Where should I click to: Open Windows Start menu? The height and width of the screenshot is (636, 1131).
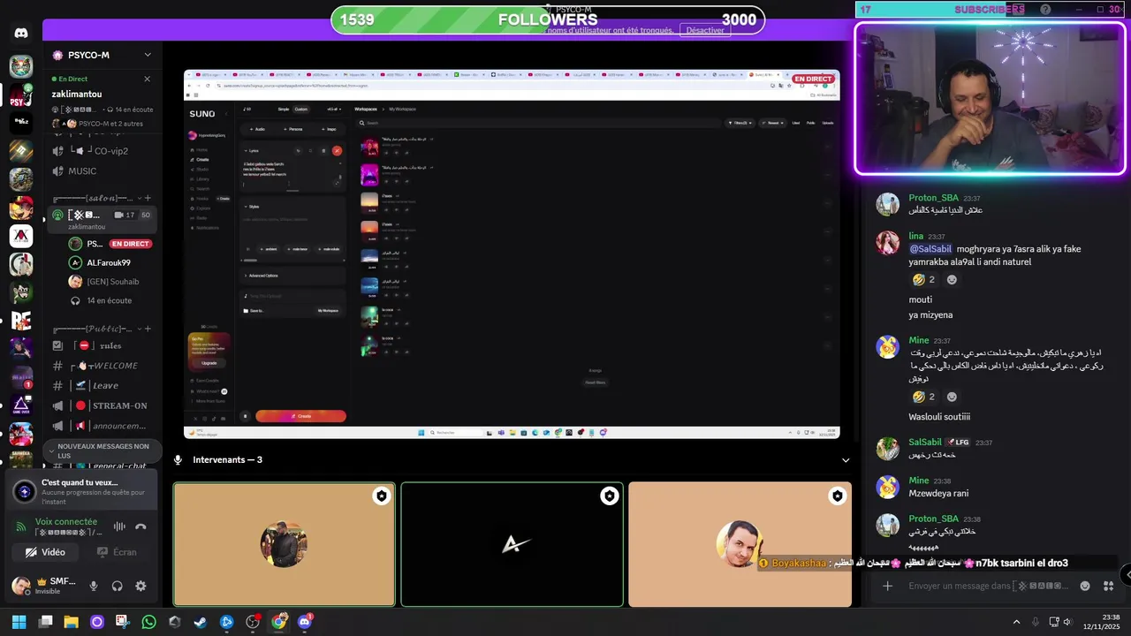point(19,622)
